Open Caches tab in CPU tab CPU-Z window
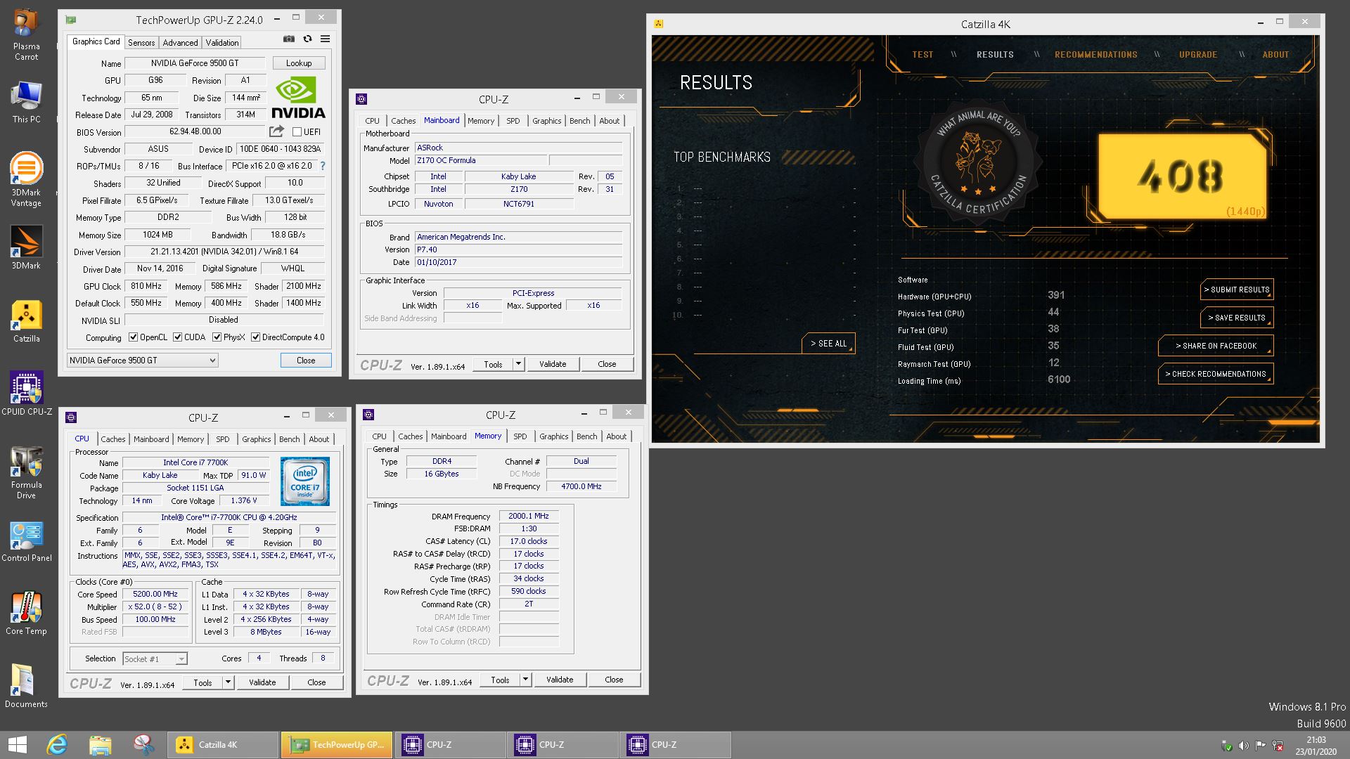The image size is (1350, 759). 113,439
